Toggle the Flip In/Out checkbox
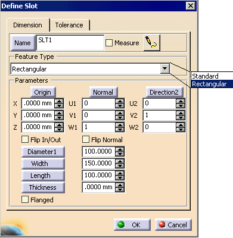Viewport: 233px width, 238px height. tap(25, 139)
